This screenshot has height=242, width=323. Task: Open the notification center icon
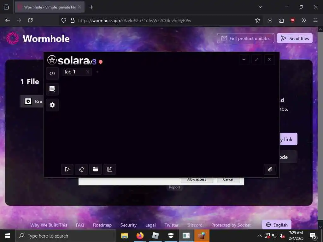point(313,236)
